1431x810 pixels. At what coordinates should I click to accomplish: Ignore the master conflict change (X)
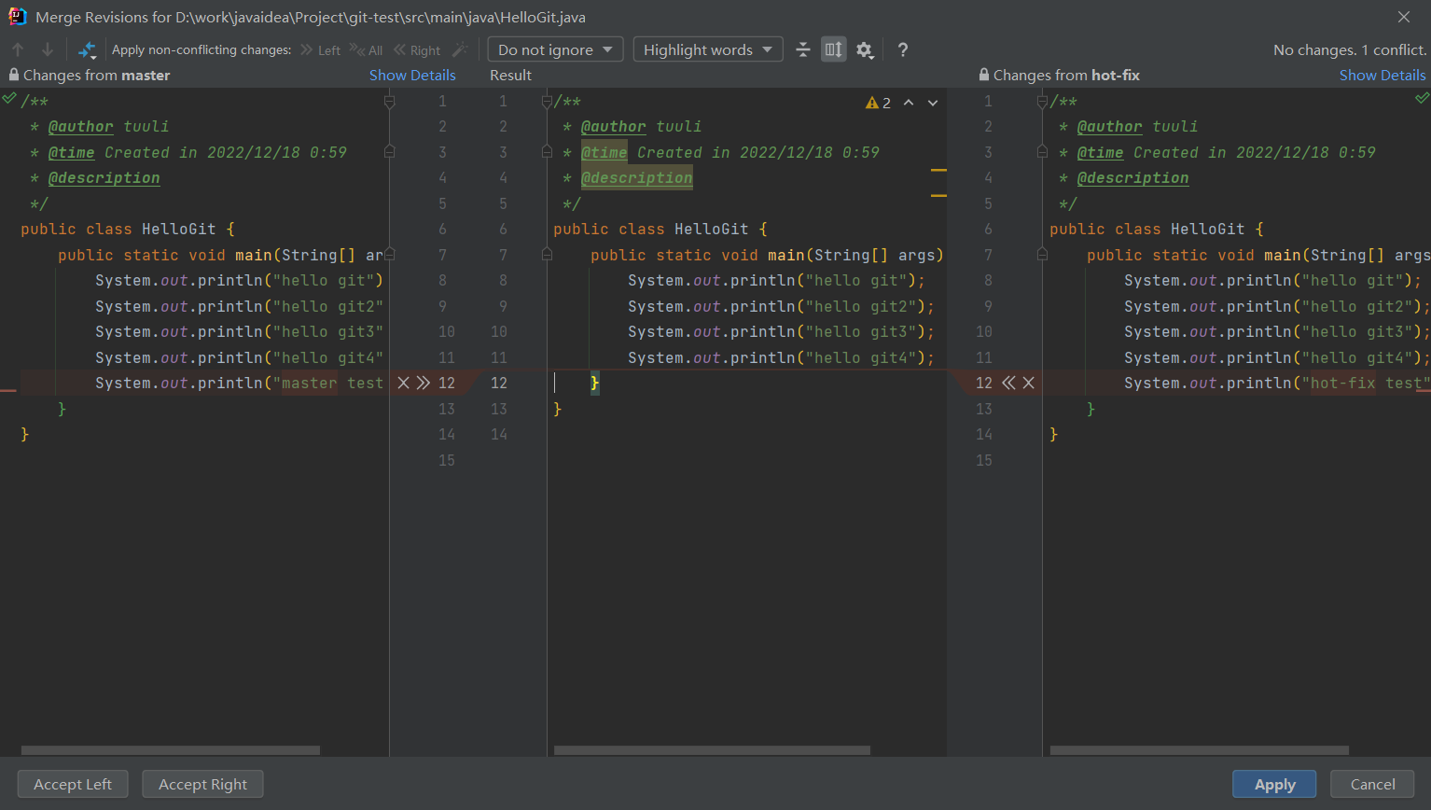click(x=404, y=383)
